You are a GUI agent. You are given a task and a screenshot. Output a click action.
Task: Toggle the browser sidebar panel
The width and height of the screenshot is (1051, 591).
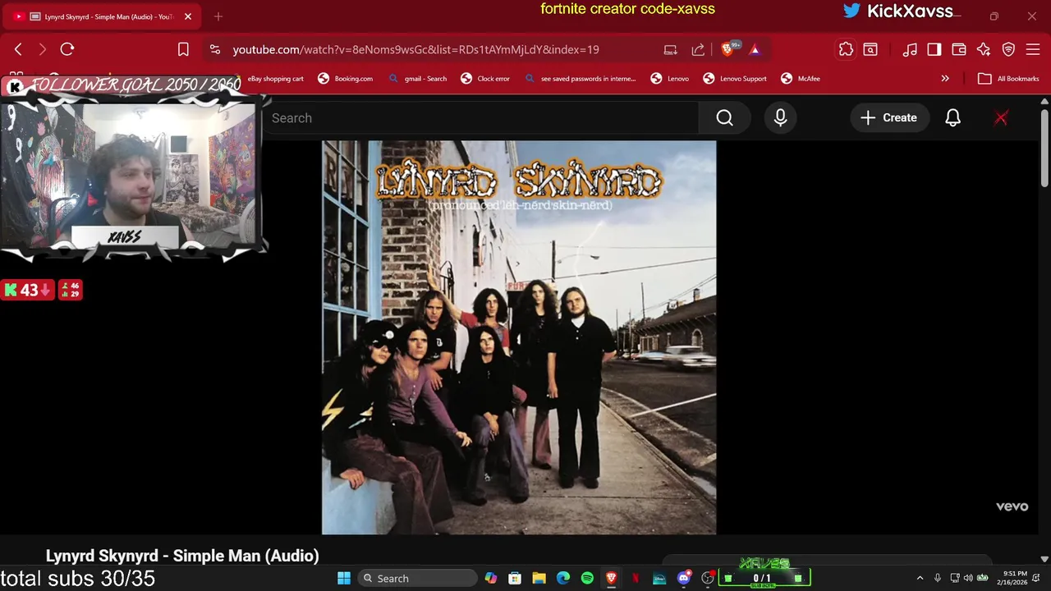pyautogui.click(x=934, y=49)
